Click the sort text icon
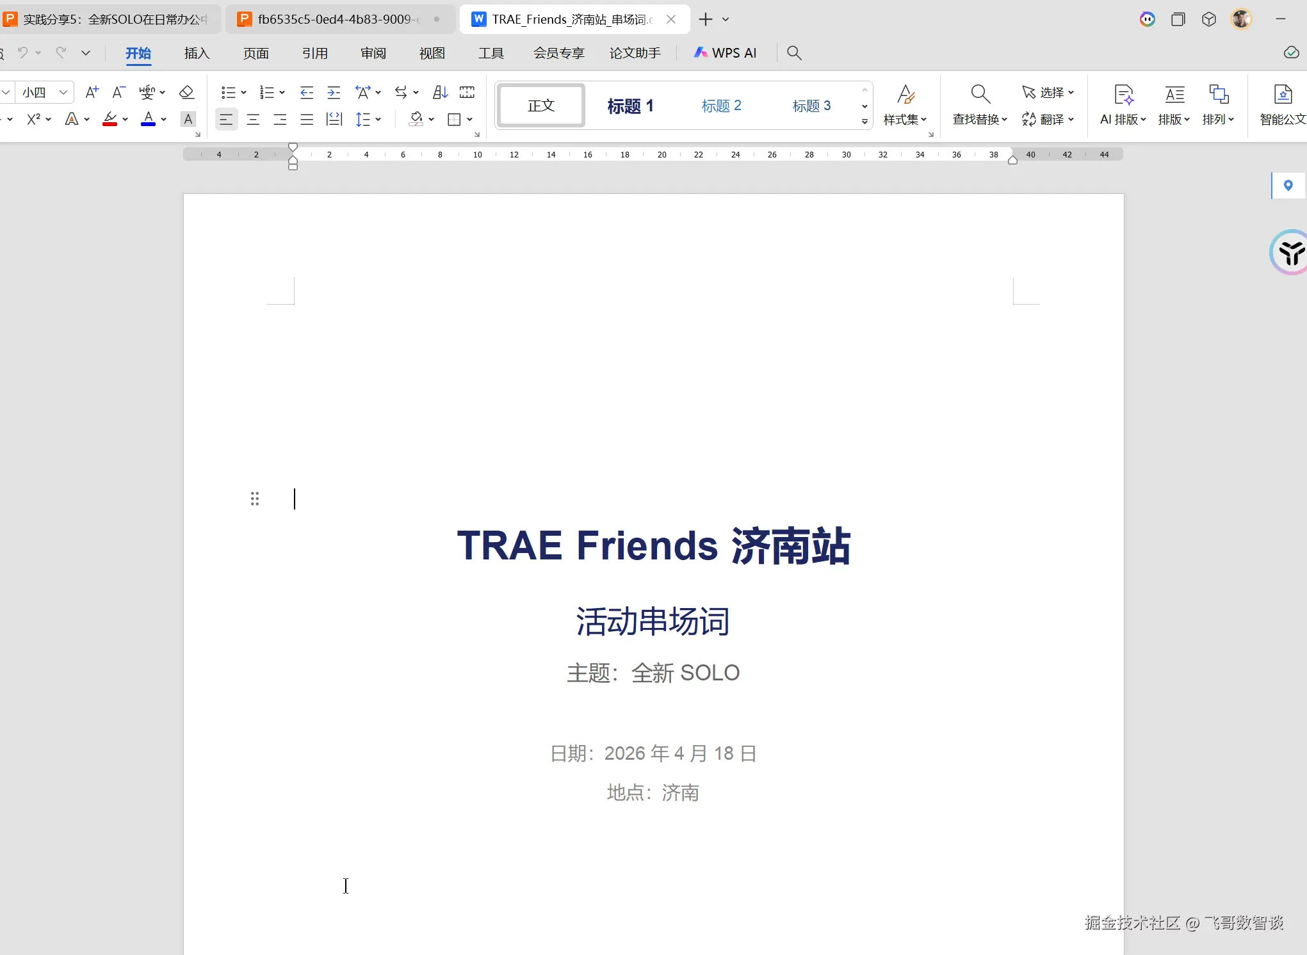The width and height of the screenshot is (1307, 955). coord(440,93)
